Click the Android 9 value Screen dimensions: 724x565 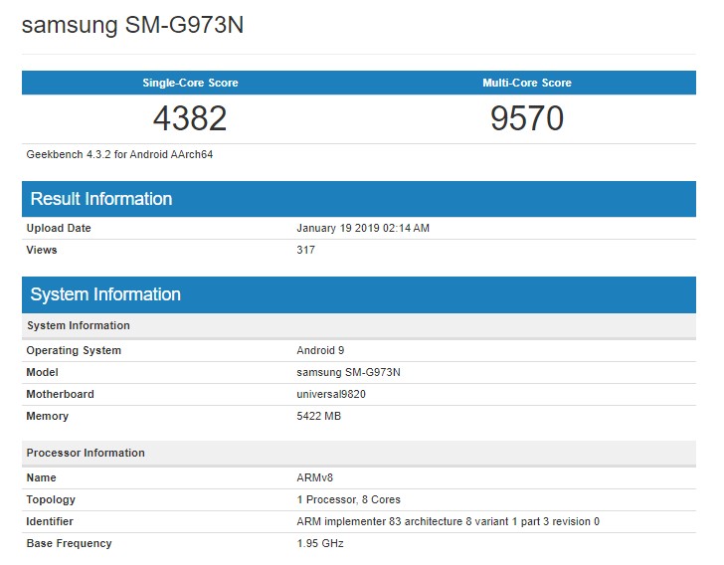320,350
